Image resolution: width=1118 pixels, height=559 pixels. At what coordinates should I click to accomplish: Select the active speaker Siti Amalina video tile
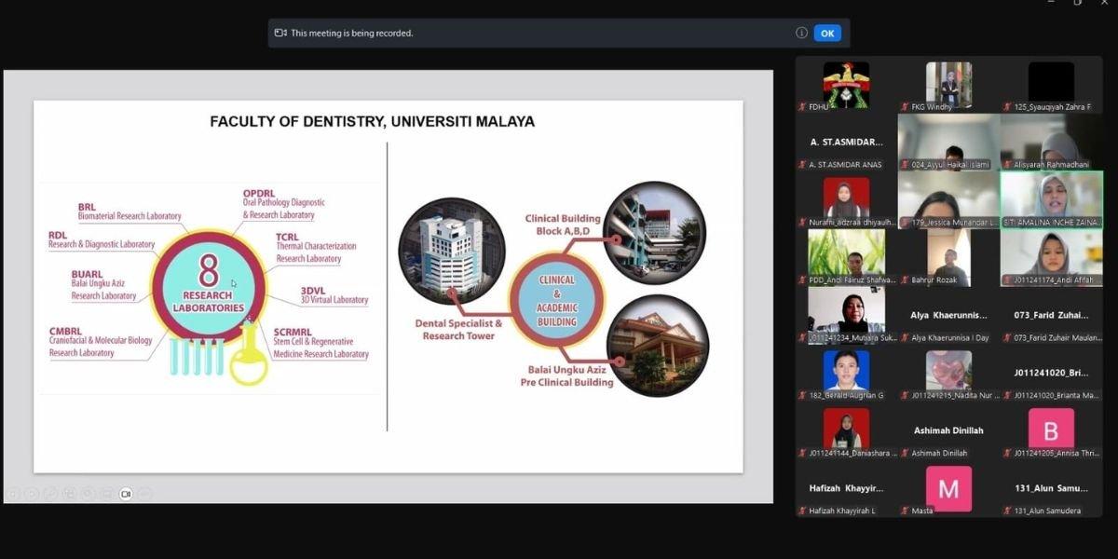pos(1051,198)
